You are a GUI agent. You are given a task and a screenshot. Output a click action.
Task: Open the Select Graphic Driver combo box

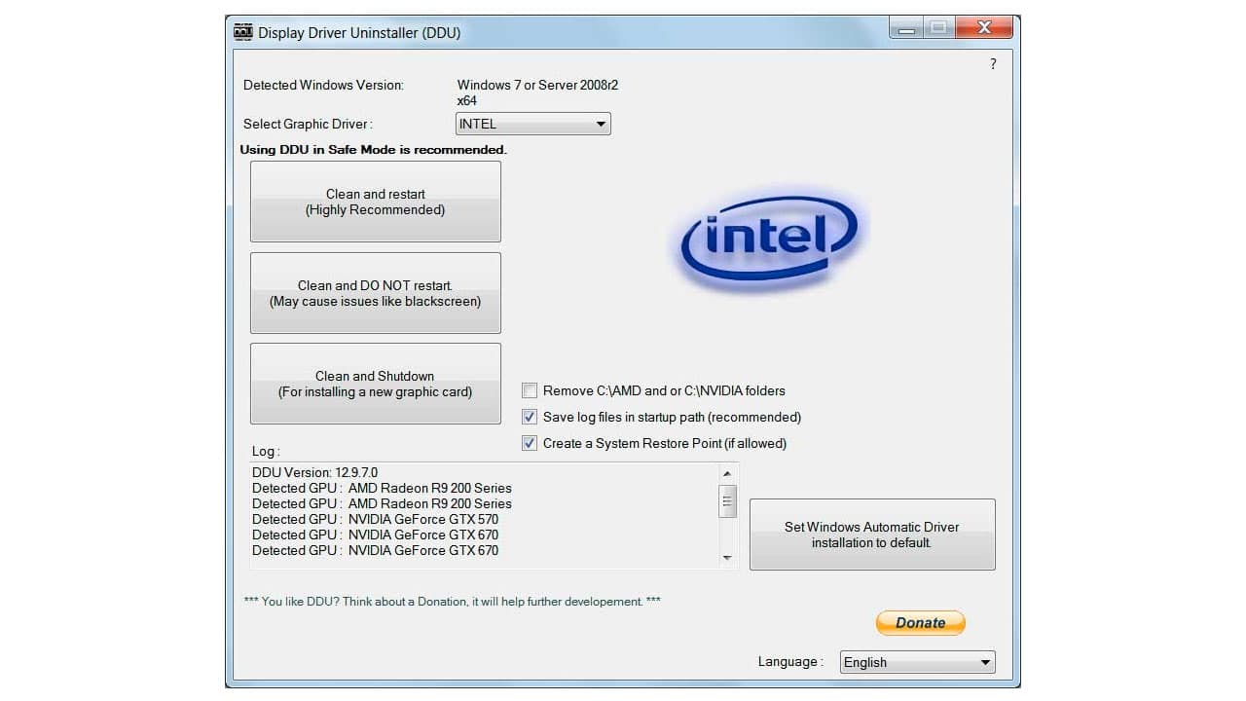coord(532,124)
